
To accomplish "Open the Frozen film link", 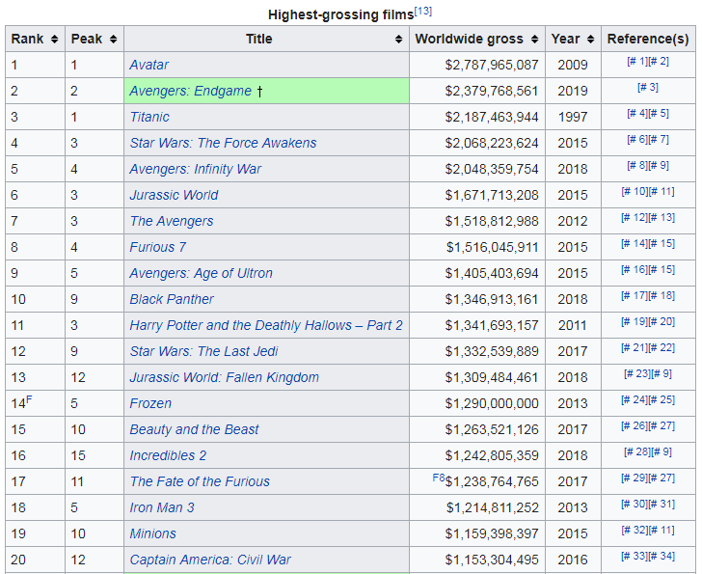I will coord(150,403).
